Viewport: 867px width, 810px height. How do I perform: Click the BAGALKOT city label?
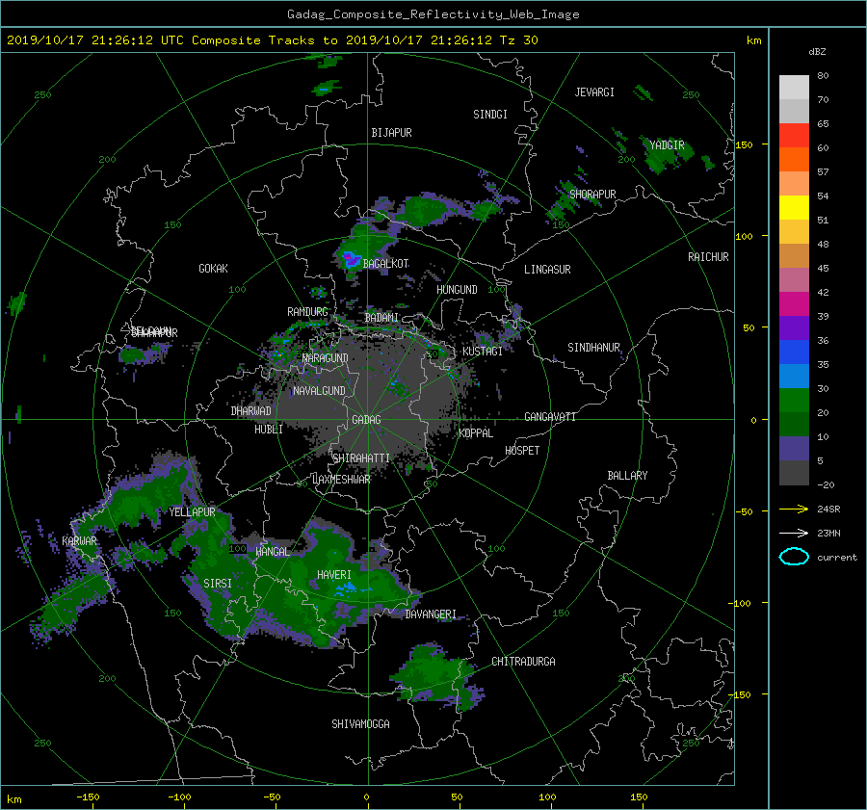pyautogui.click(x=385, y=264)
